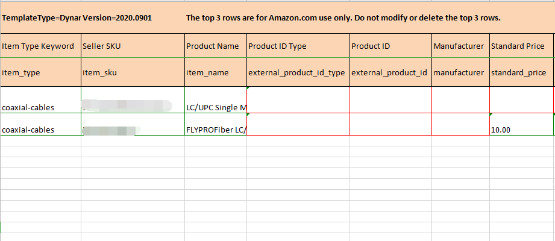555x241 pixels.
Task: Click the Product ID header cell
Action: [x=389, y=46]
